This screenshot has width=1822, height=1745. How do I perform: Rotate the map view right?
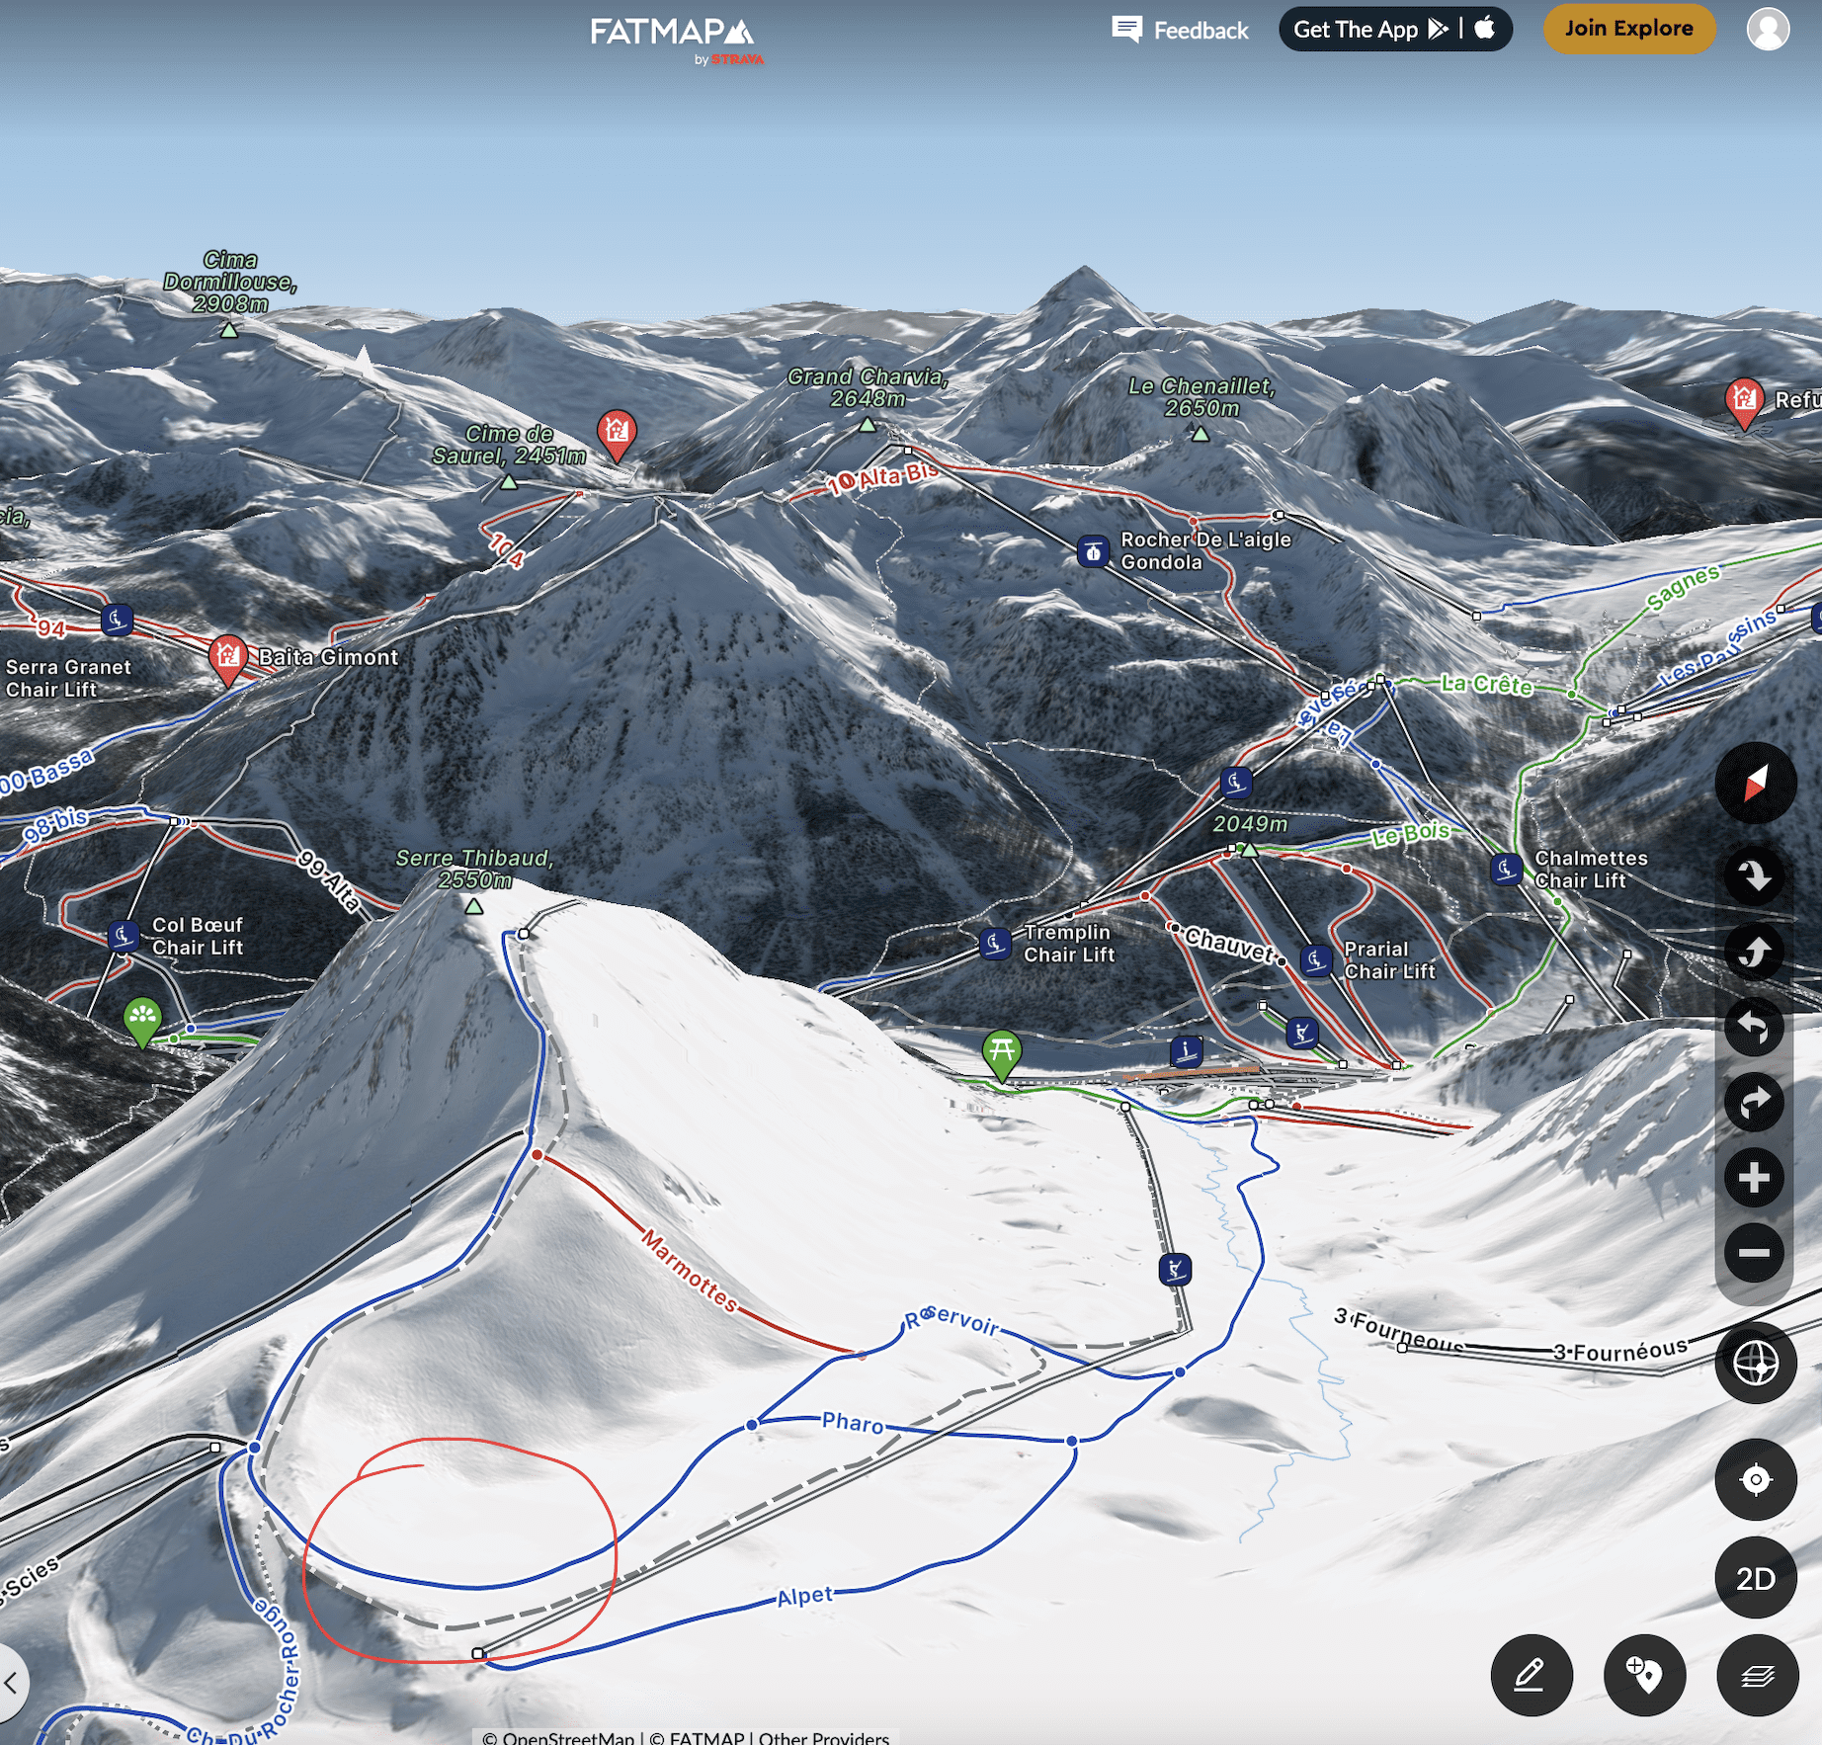[1754, 1102]
